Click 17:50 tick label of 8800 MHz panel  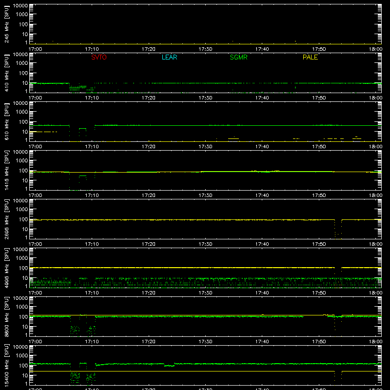click(x=319, y=342)
